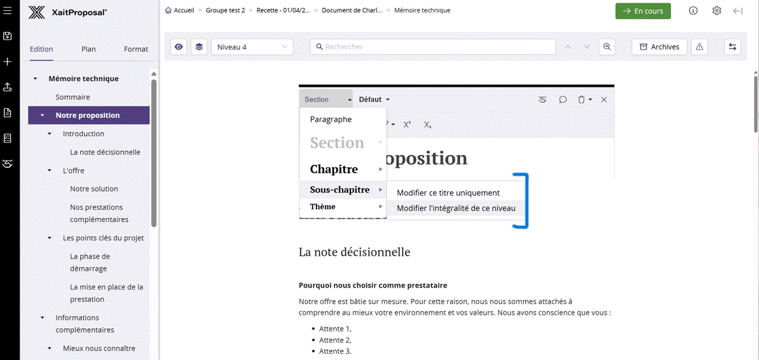The height and width of the screenshot is (360, 759).
Task: Collapse Les points clés du projet node
Action: 49,238
